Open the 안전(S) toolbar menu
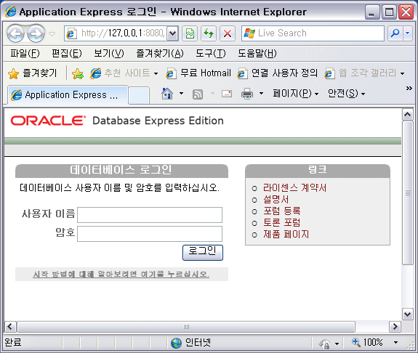Screen dimensions: 418x353 click(346, 94)
